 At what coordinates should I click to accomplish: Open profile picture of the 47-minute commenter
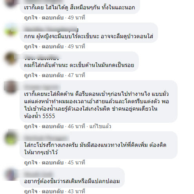[x=11, y=58]
